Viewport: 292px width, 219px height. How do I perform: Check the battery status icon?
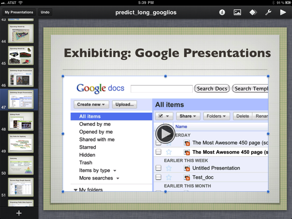(287, 3)
